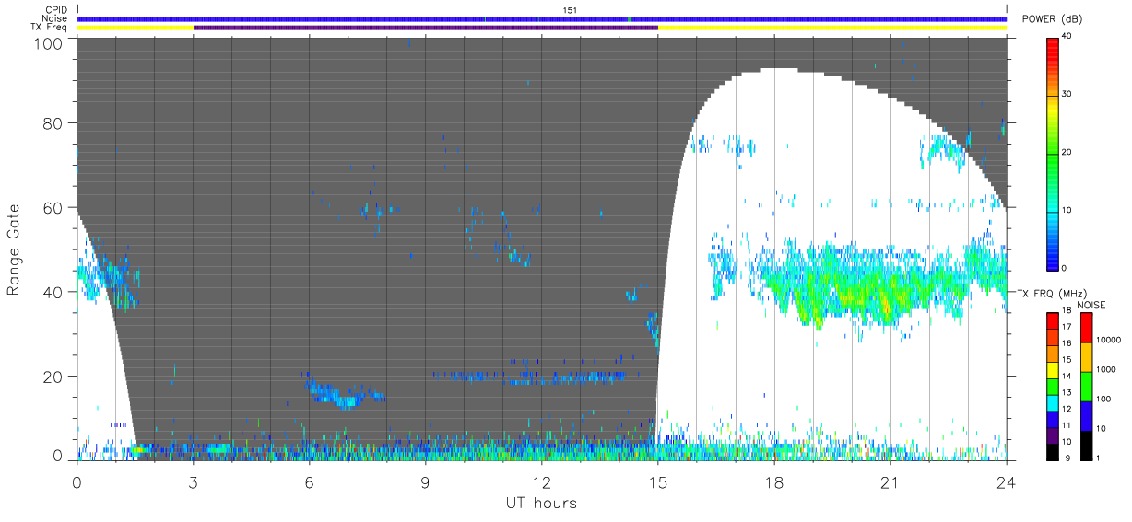Click the "15" label on TX FRQ legend
This screenshot has height=522, width=1132.
pyautogui.click(x=1068, y=359)
